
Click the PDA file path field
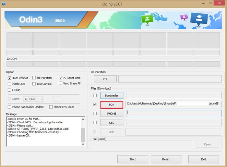(173, 104)
